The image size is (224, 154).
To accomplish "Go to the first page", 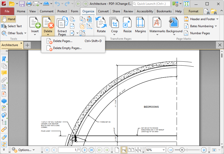I will [x=47, y=150].
